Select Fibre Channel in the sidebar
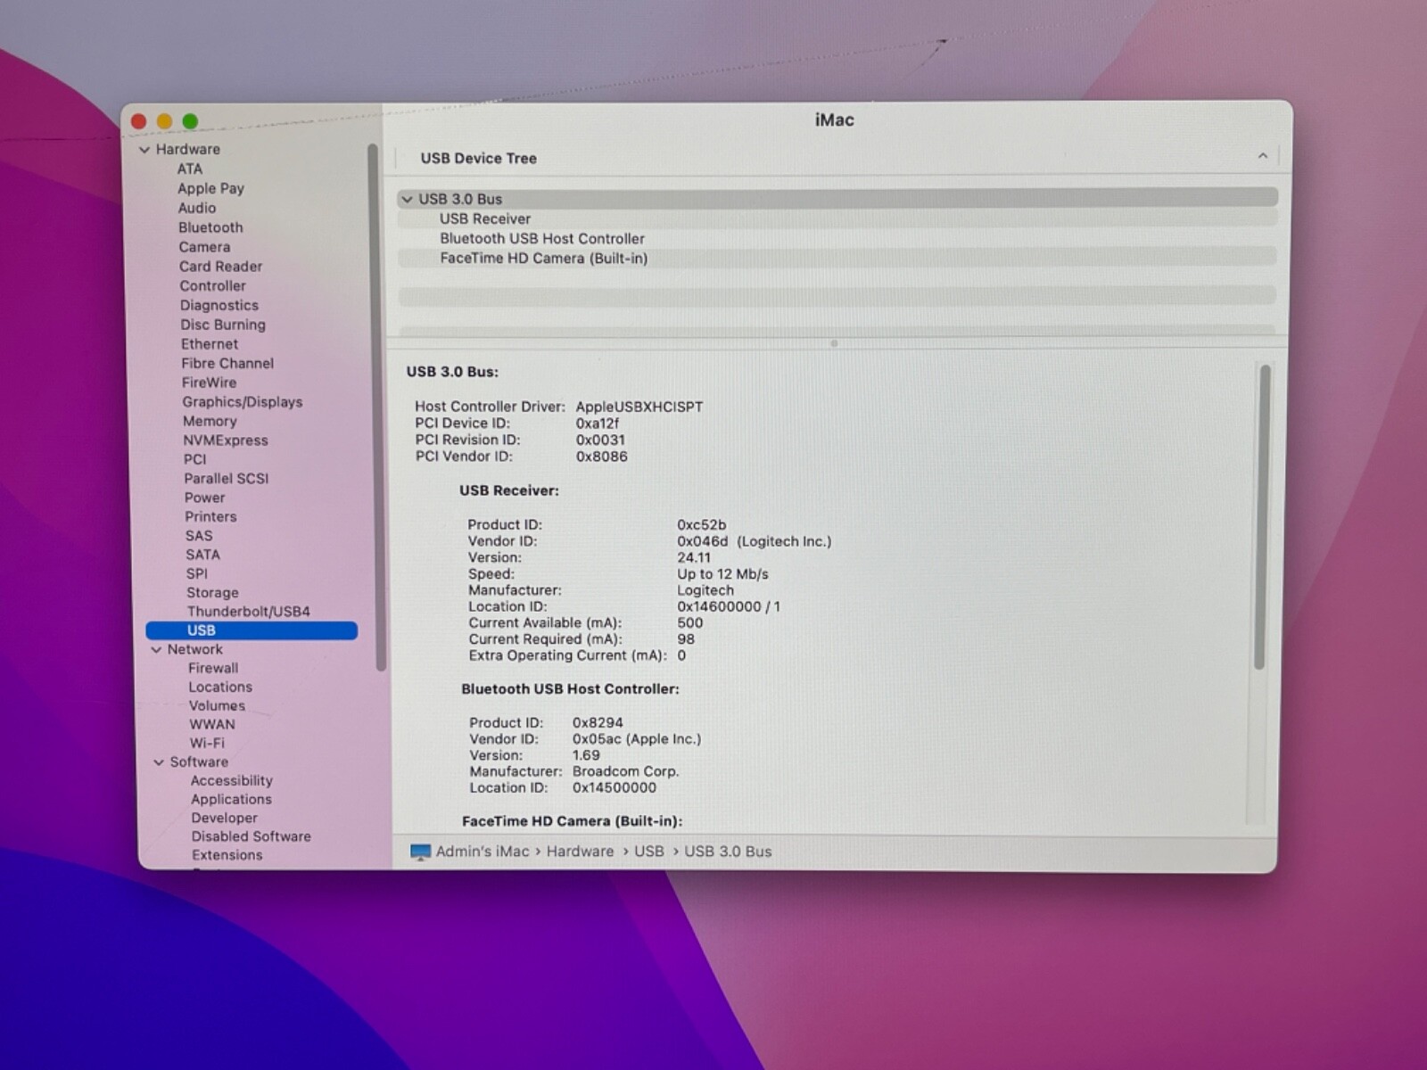This screenshot has height=1070, width=1427. coord(227,364)
